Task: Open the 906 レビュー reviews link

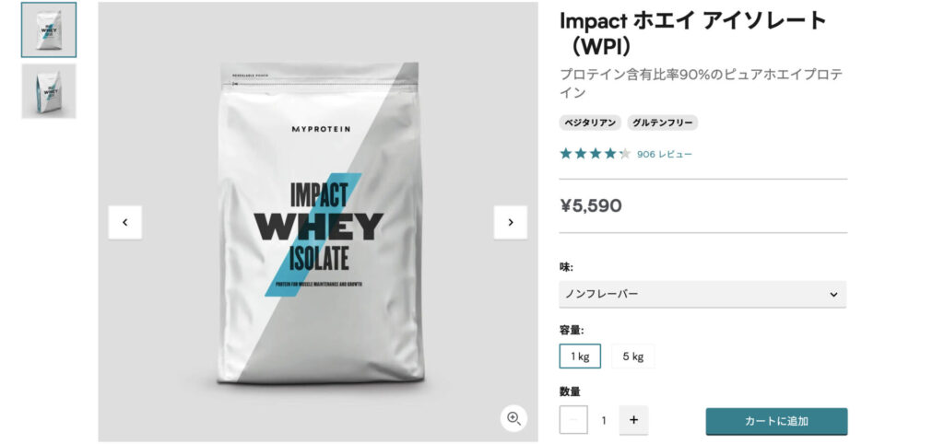Action: (665, 155)
